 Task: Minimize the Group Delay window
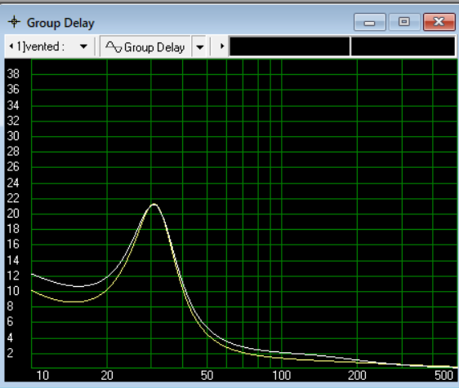(x=370, y=22)
